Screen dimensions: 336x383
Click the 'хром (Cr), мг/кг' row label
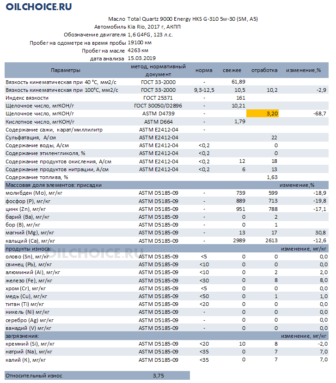26,288
